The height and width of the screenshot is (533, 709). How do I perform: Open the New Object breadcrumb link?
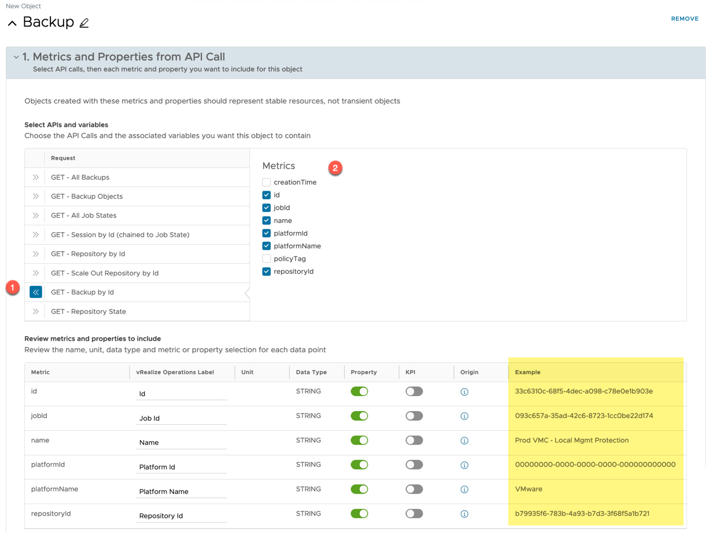tap(23, 6)
